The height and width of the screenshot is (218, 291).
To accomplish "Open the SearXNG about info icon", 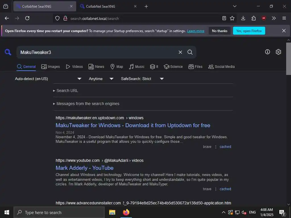I will tap(267, 52).
